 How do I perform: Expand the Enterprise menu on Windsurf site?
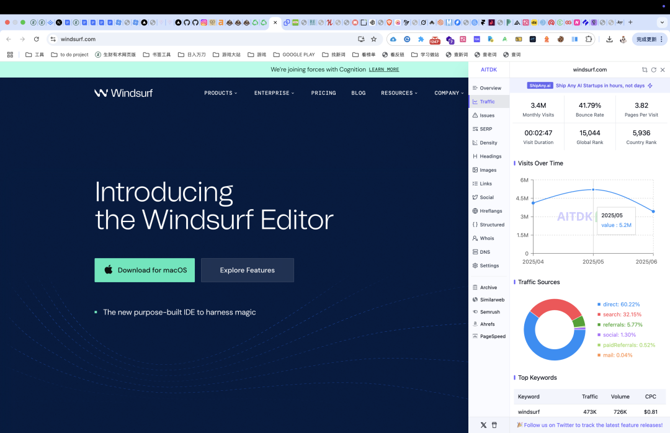click(x=274, y=93)
